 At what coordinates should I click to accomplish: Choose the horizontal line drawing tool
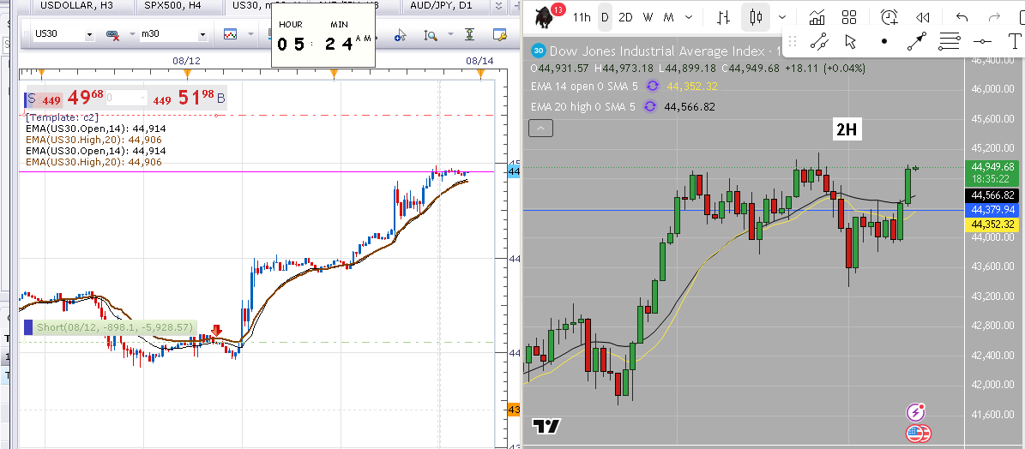point(983,41)
